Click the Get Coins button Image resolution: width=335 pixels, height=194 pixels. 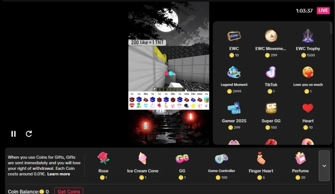(x=69, y=191)
